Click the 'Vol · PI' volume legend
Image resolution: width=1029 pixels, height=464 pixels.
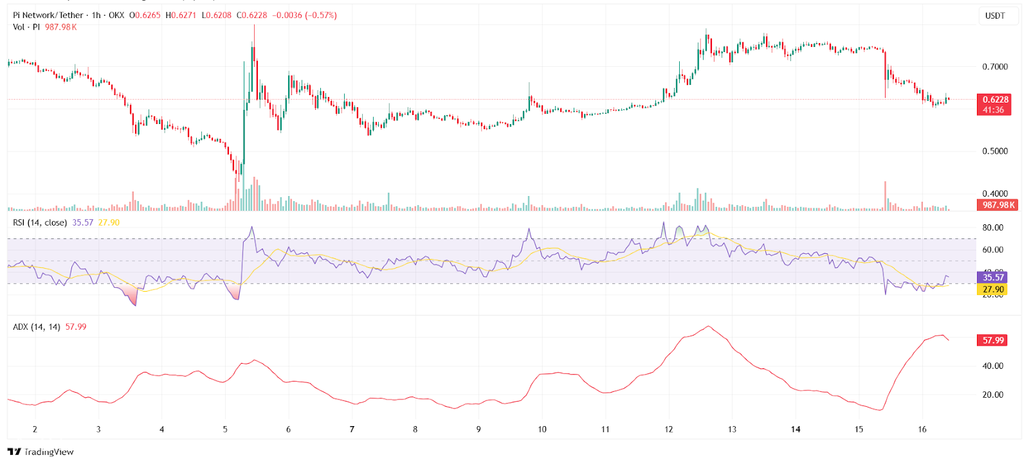(x=26, y=27)
